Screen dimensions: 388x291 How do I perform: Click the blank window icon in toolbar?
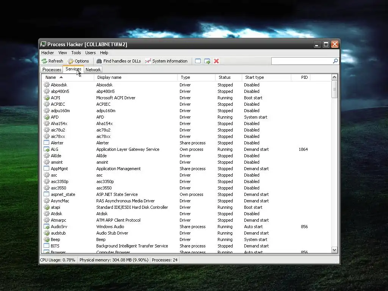pos(198,61)
